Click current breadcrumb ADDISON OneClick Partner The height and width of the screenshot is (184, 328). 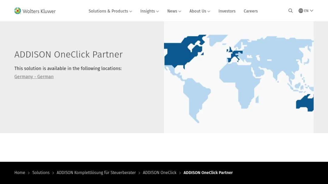[x=208, y=172]
